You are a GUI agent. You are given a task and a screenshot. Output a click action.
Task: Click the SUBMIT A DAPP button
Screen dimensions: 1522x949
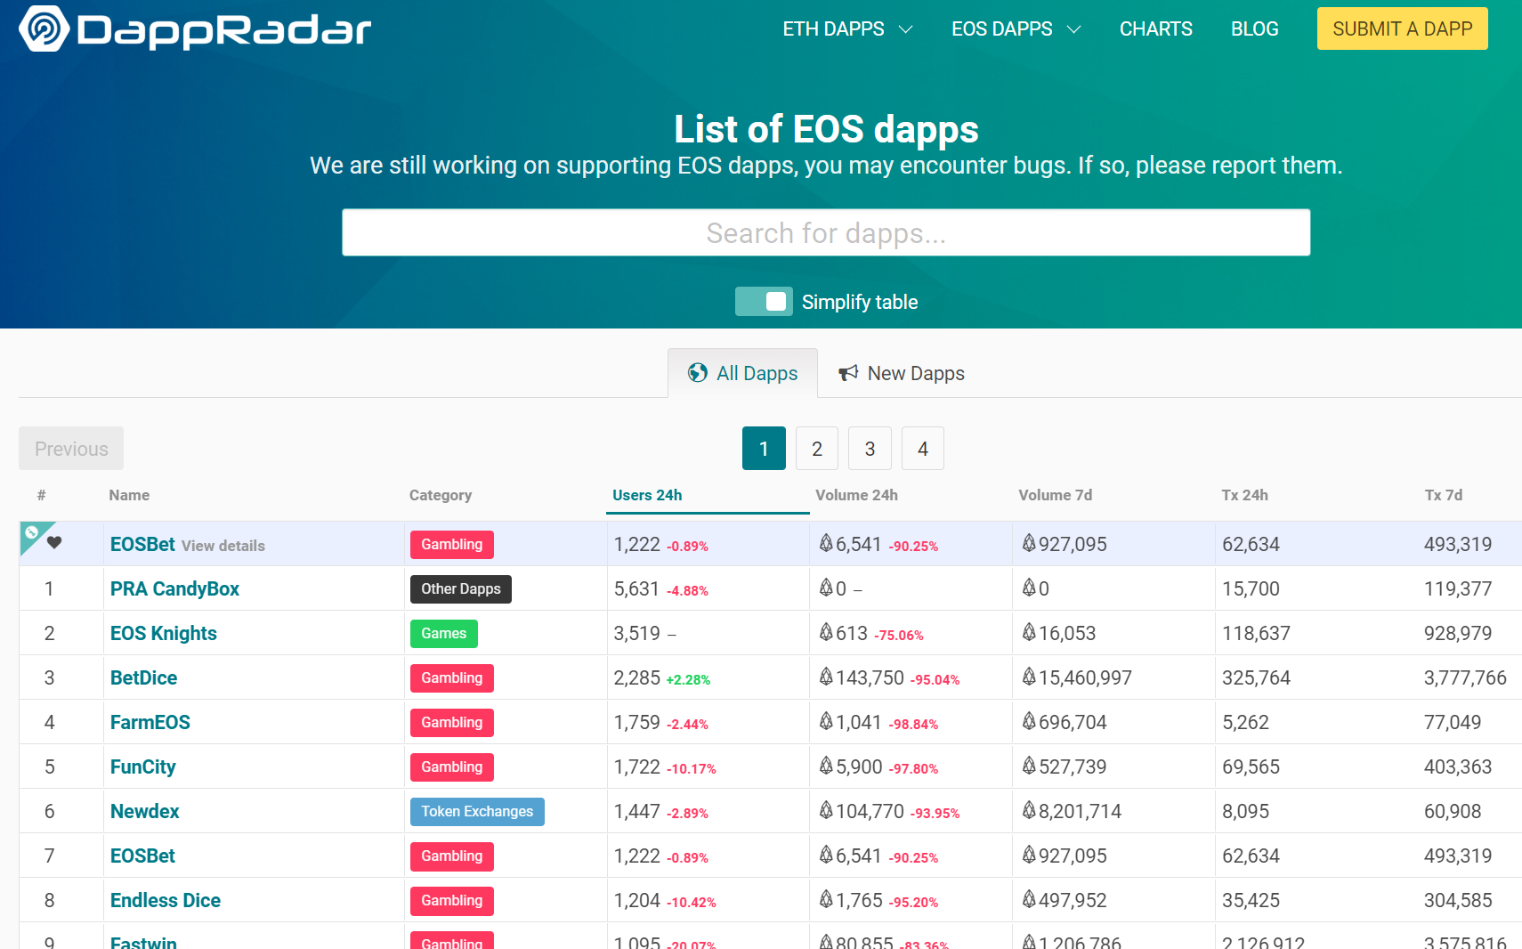pyautogui.click(x=1402, y=28)
